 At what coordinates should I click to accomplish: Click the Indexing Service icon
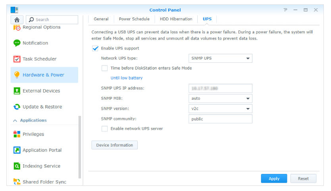coord(17,166)
